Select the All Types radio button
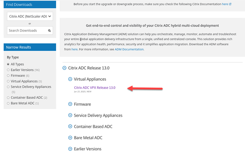The image size is (245, 156). point(8,64)
